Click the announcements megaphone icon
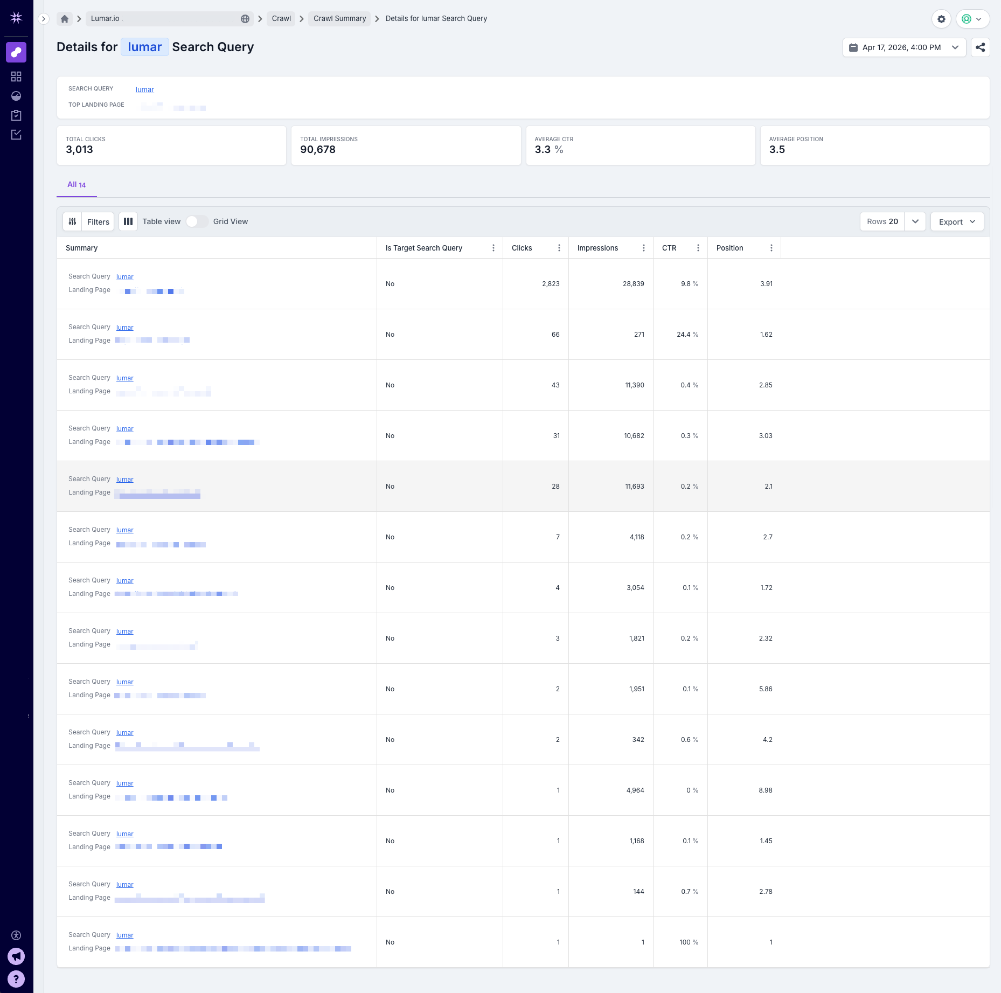The height and width of the screenshot is (993, 1001). (x=16, y=956)
